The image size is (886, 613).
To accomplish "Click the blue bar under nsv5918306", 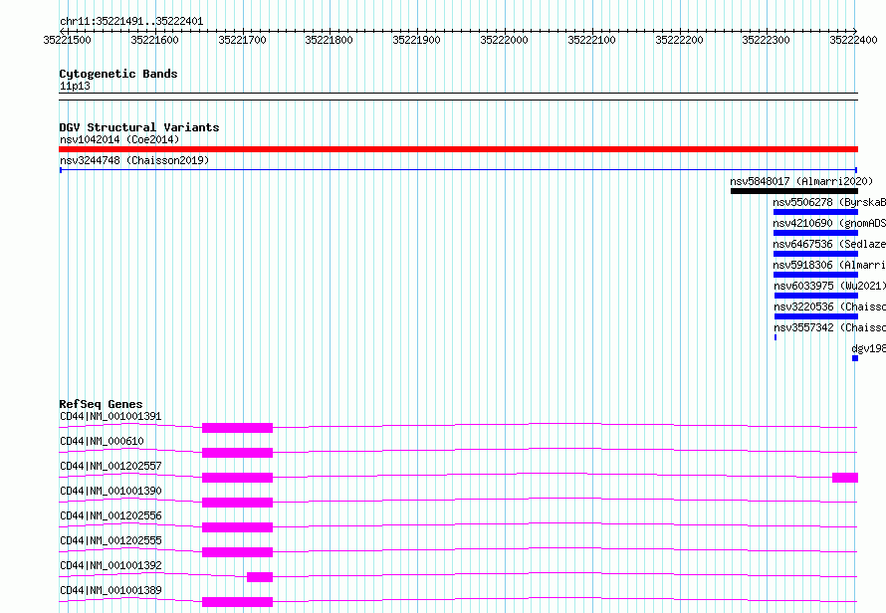I will (816, 275).
